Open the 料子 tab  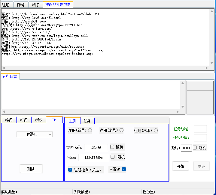36,5
